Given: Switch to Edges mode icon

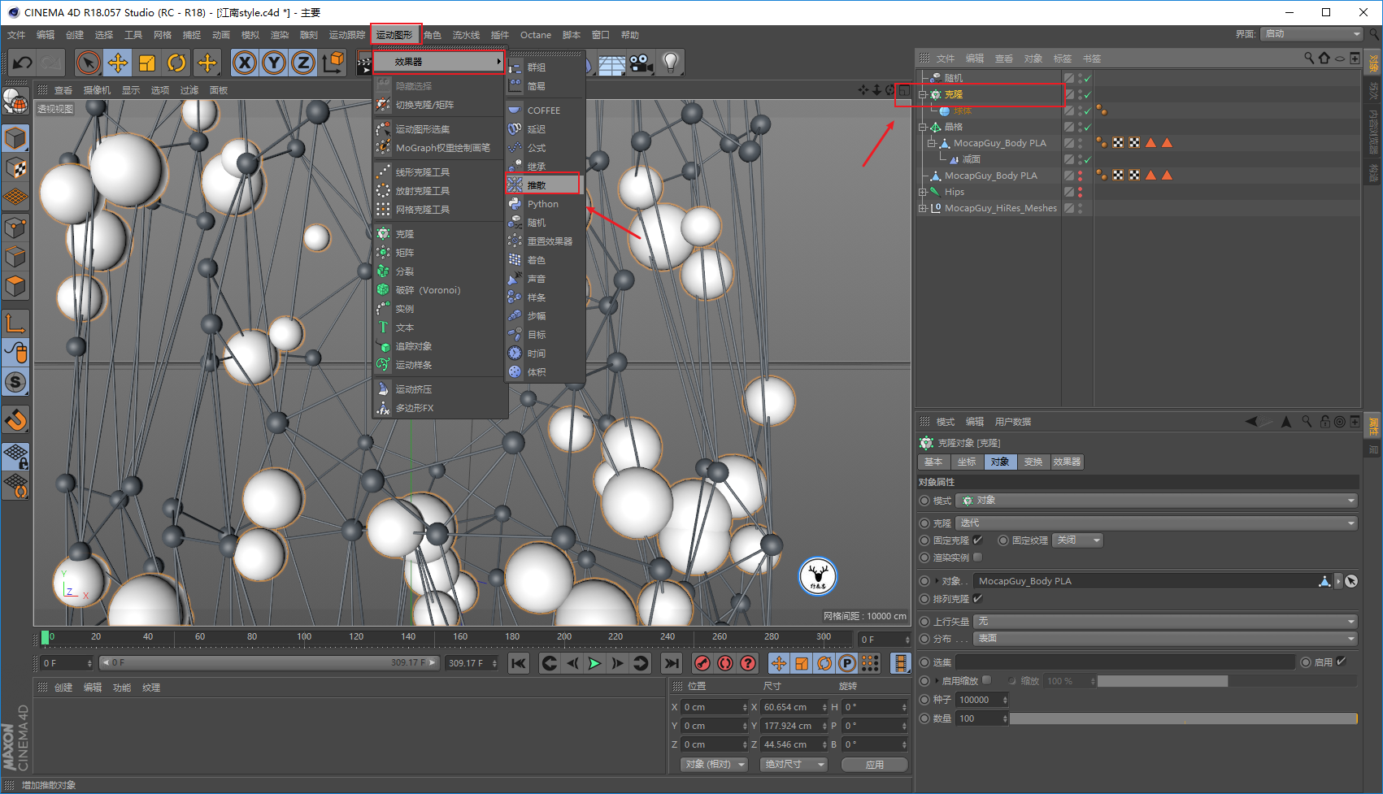Looking at the screenshot, I should pyautogui.click(x=15, y=257).
